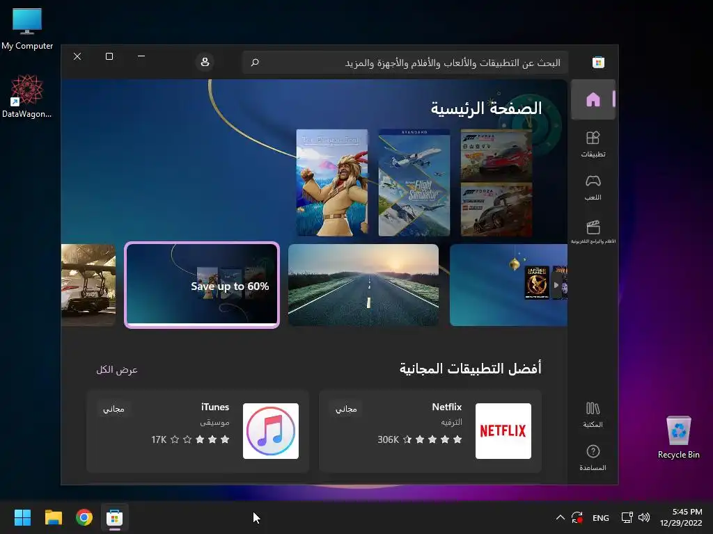The image size is (713, 534).
Task: Show hidden tray icons chevron
Action: coord(561,517)
